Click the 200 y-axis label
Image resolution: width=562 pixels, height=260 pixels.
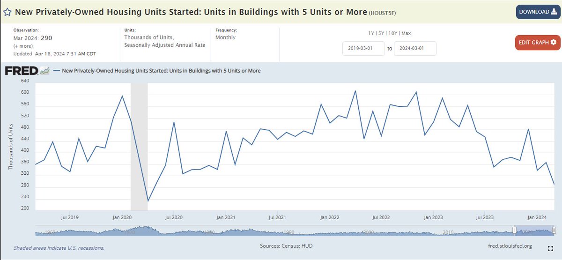(x=25, y=208)
